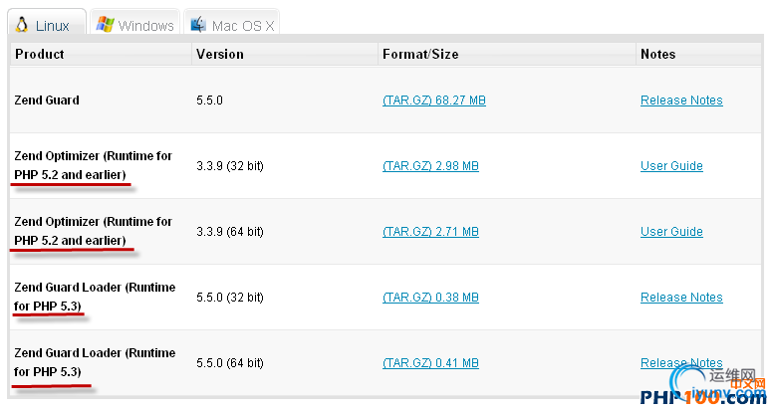The image size is (772, 409).
Task: Click the Linux penguin icon
Action: [x=22, y=25]
